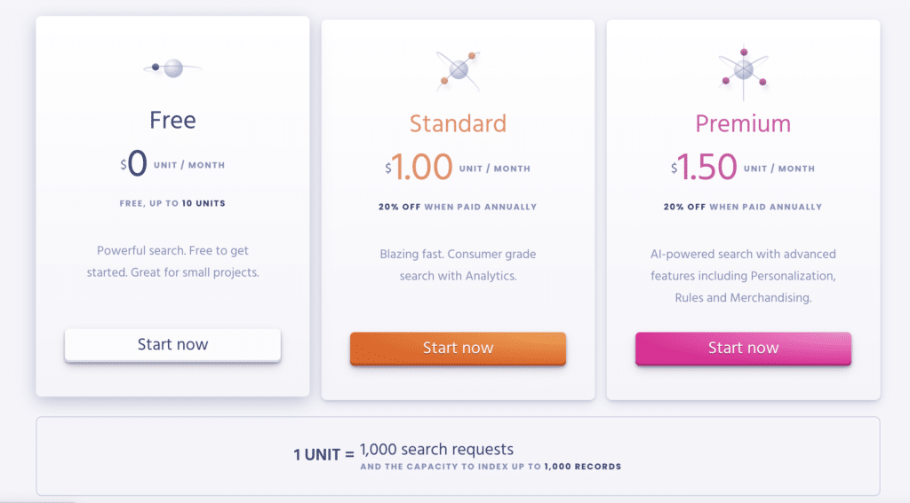Click the Premium plan three-moon atom icon
The image size is (910, 503).
(x=744, y=72)
